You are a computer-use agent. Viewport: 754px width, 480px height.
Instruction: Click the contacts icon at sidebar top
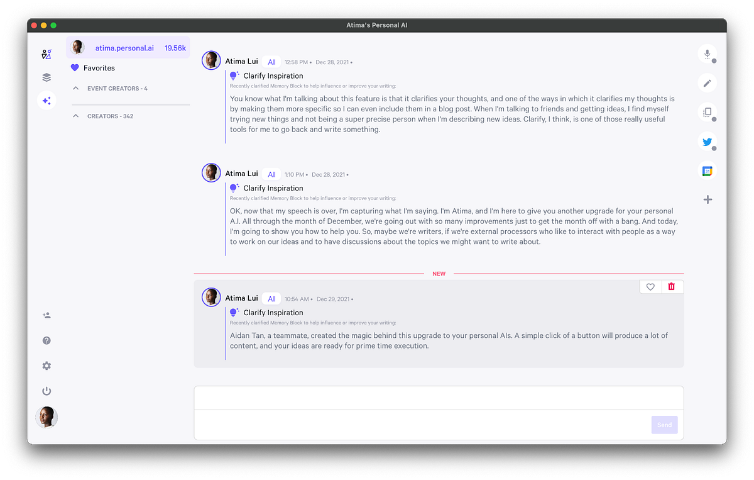click(x=46, y=54)
